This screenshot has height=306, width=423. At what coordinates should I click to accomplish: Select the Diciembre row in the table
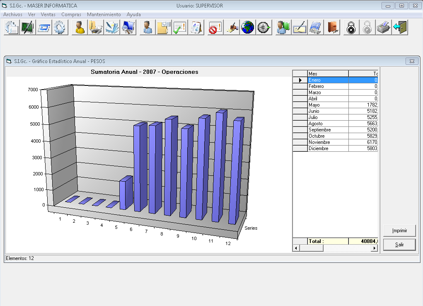point(335,148)
